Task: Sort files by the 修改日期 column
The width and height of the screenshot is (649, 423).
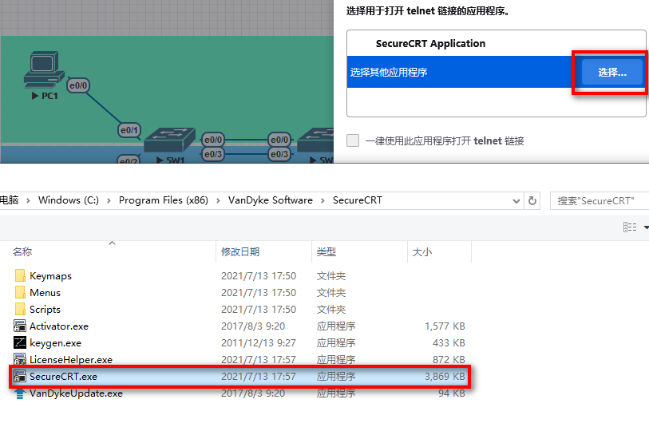Action: click(240, 251)
